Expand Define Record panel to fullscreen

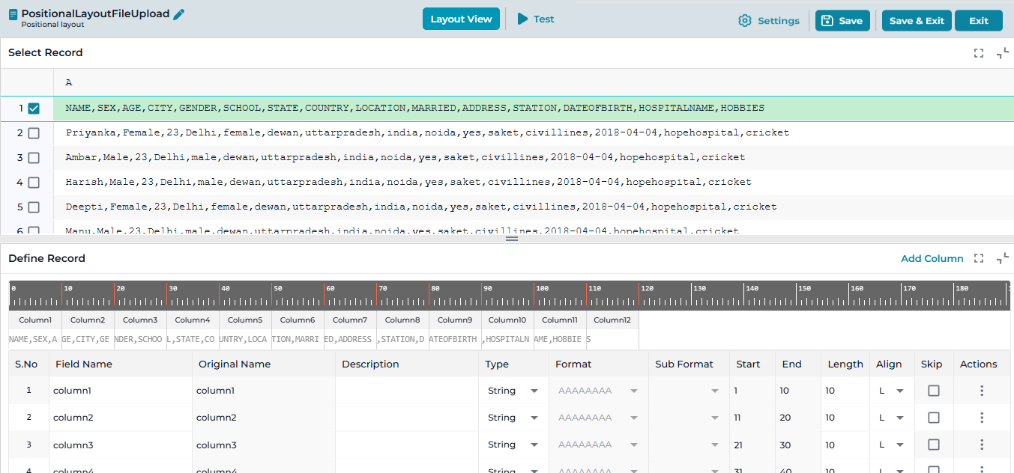[979, 258]
